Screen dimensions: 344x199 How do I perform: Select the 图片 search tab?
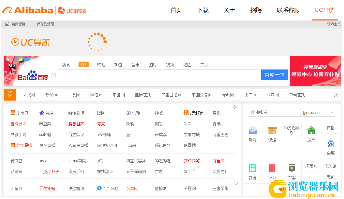coord(153,65)
